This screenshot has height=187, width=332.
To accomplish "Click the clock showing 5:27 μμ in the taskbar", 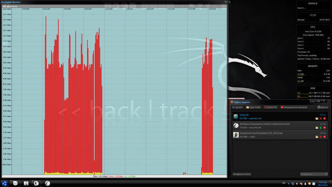I will [x=323, y=183].
